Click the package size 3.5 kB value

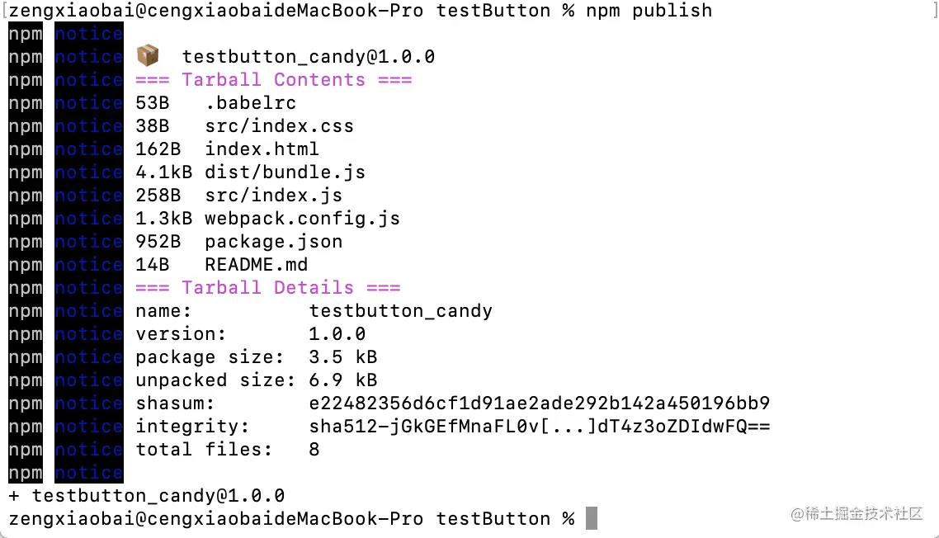[x=343, y=357]
